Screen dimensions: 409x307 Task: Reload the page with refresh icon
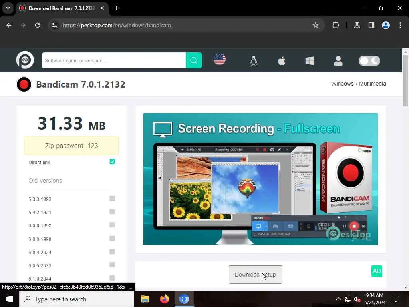pyautogui.click(x=38, y=25)
